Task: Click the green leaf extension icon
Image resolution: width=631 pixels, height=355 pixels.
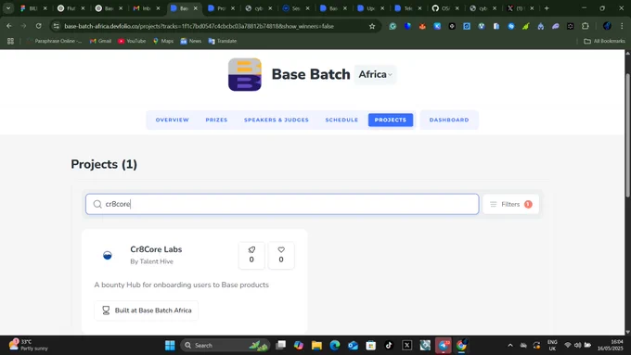Action: coord(525,26)
